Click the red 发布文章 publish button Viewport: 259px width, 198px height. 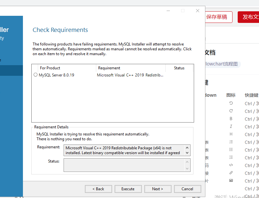pyautogui.click(x=248, y=17)
